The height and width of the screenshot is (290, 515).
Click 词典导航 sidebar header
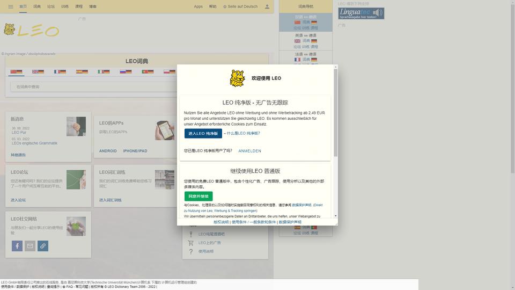tap(306, 6)
